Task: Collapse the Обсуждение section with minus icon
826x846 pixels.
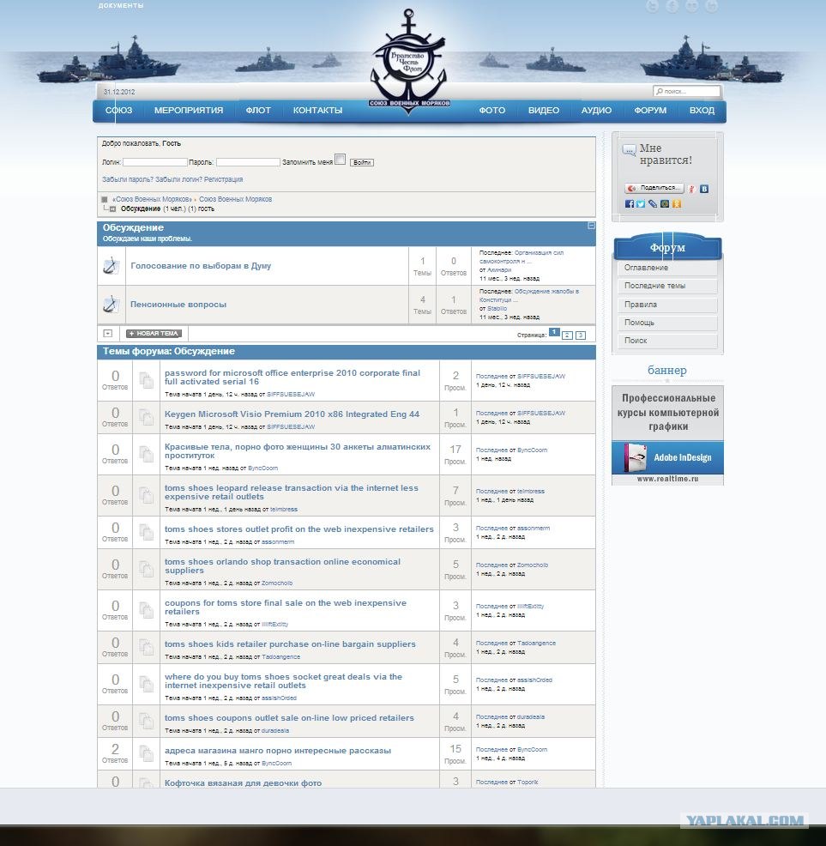Action: point(591,226)
